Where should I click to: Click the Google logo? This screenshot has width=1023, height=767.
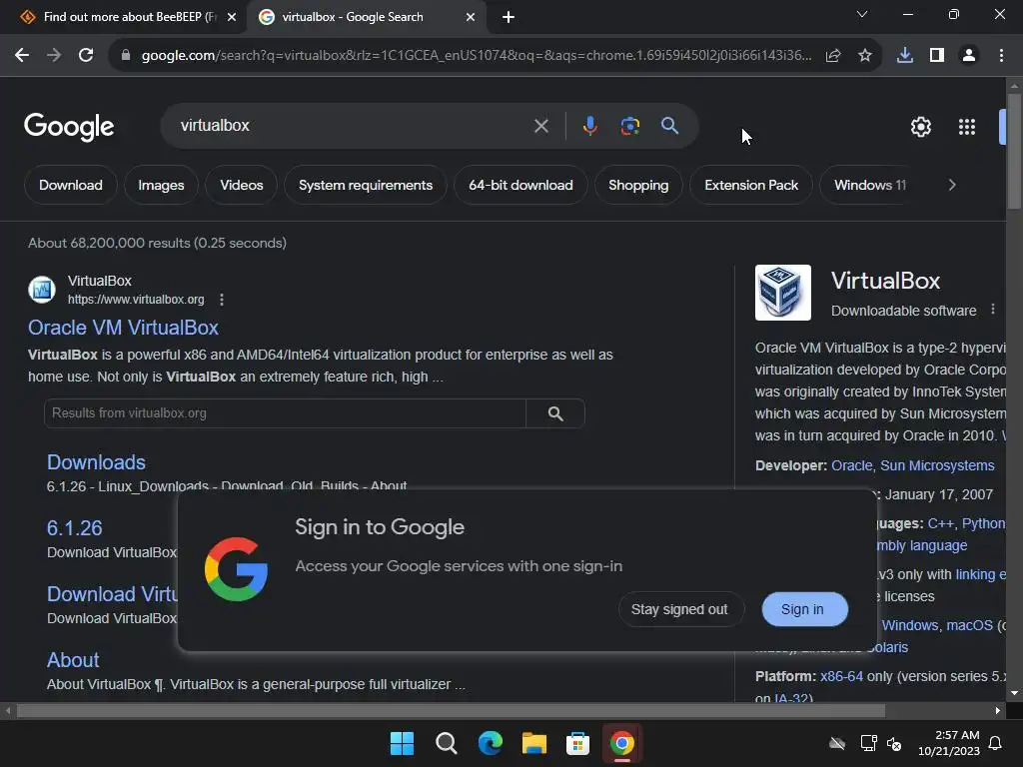pos(69,127)
